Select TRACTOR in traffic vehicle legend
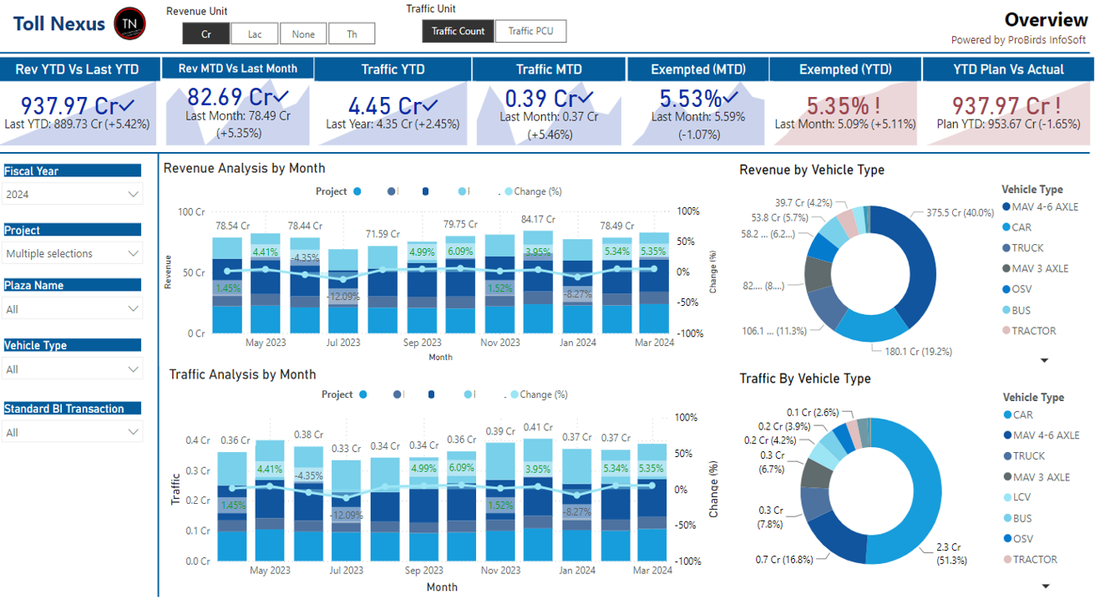The width and height of the screenshot is (1095, 605). coord(1030,560)
